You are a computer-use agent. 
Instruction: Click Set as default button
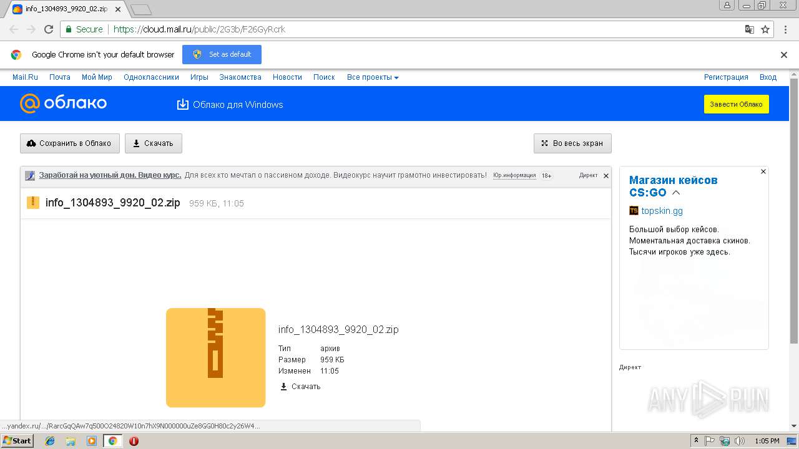coord(222,54)
